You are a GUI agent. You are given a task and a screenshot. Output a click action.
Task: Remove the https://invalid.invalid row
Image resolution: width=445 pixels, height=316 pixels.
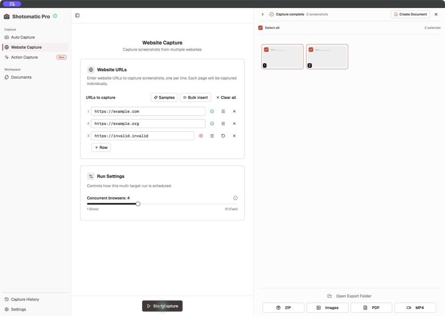tap(234, 136)
